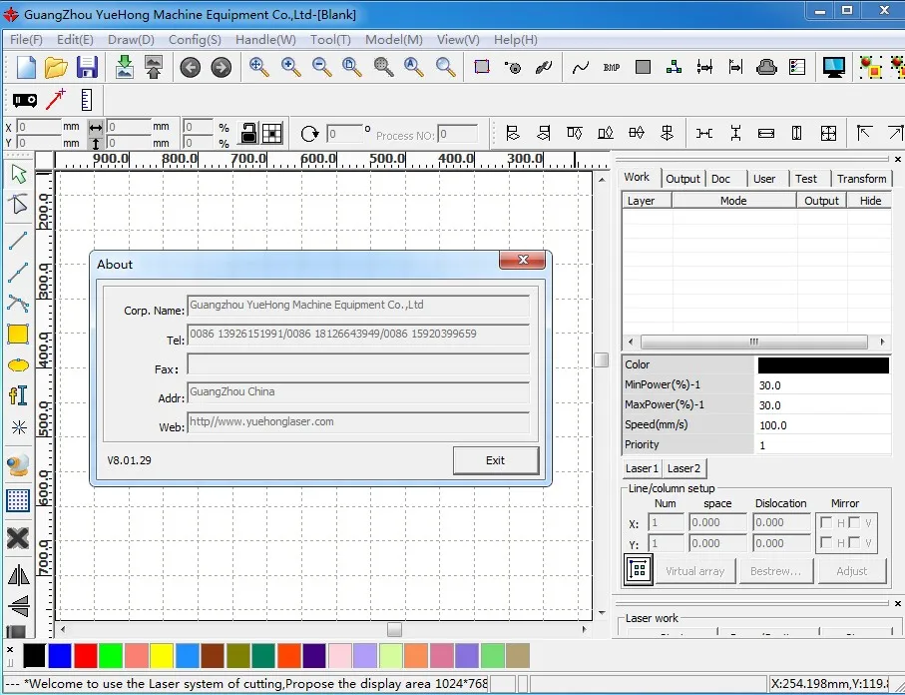
Task: Click the array layout icon beside Virtual array
Action: tap(638, 570)
